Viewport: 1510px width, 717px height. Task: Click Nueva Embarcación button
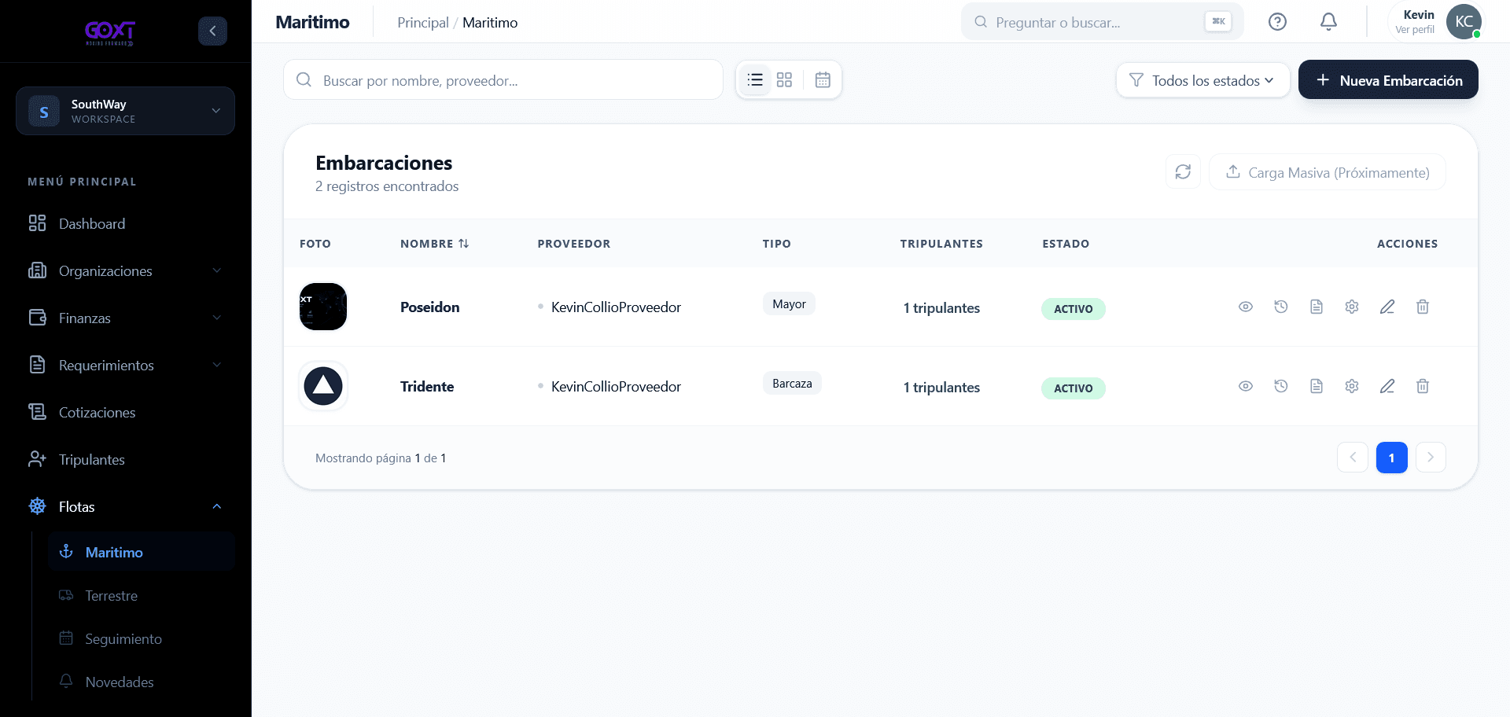[x=1388, y=80]
